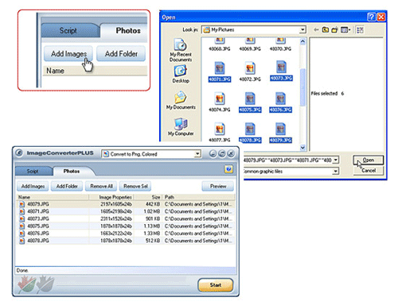Select My Computer in the places bar
Image resolution: width=398 pixels, height=305 pixels.
click(181, 127)
